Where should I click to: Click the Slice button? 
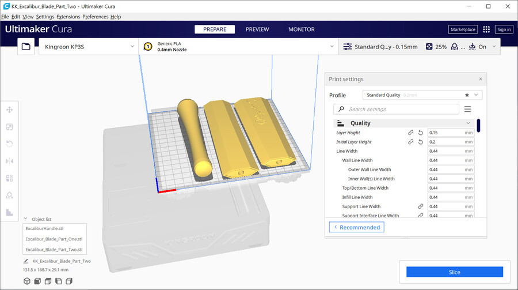(454, 272)
